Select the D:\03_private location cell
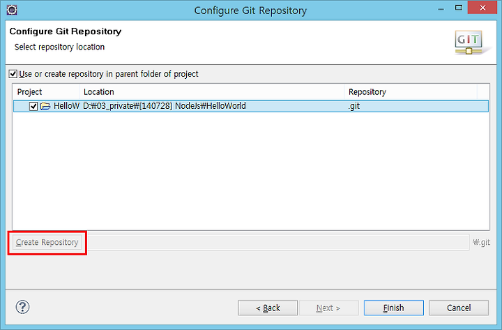This screenshot has height=330, width=502. [x=165, y=106]
